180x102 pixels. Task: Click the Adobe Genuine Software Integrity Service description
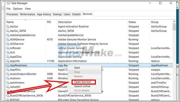tap(83, 44)
